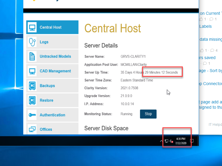Click the Offices computers icon
222x166 pixels.
point(32,129)
